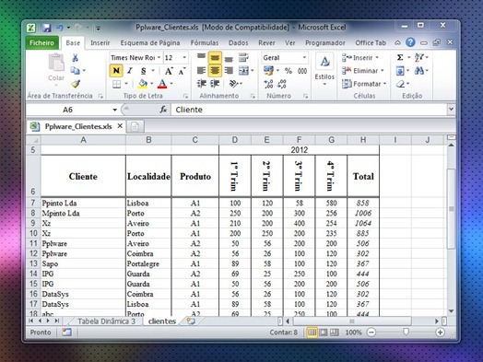Screen dimensions: 483x362
Task: Click zoom out minus button
Action: (x=371, y=333)
